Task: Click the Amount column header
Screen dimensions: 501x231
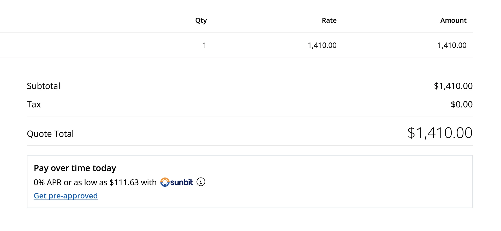Action: coord(453,20)
